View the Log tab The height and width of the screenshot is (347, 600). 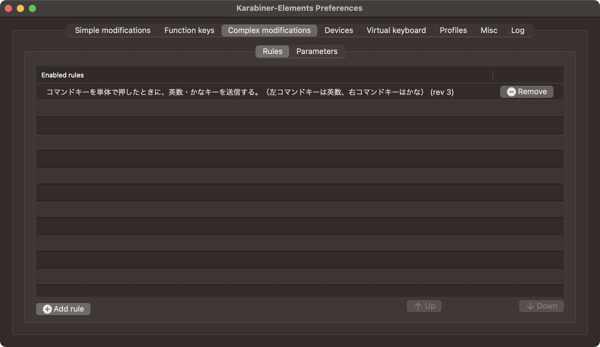tap(517, 30)
